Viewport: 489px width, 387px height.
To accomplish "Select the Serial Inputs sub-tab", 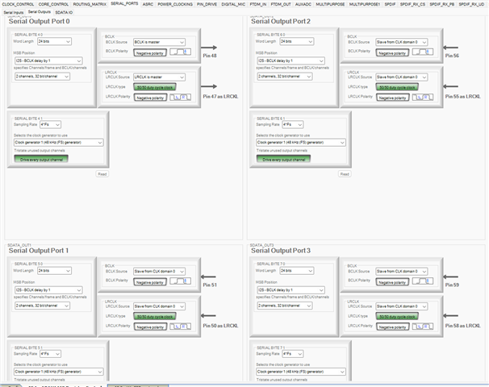I will (14, 12).
